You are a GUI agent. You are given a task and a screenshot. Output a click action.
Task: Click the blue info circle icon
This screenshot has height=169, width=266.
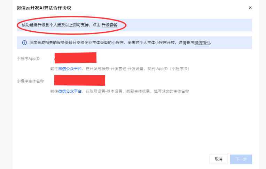point(24,43)
